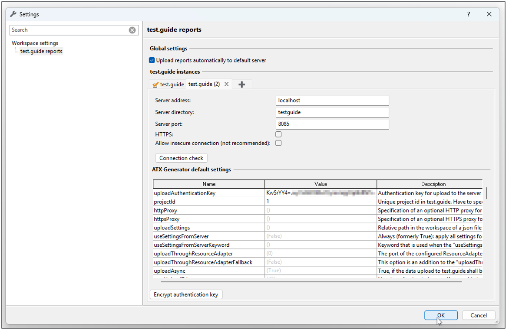Select the httpProxy row name
The height and width of the screenshot is (333, 509).
(x=209, y=211)
